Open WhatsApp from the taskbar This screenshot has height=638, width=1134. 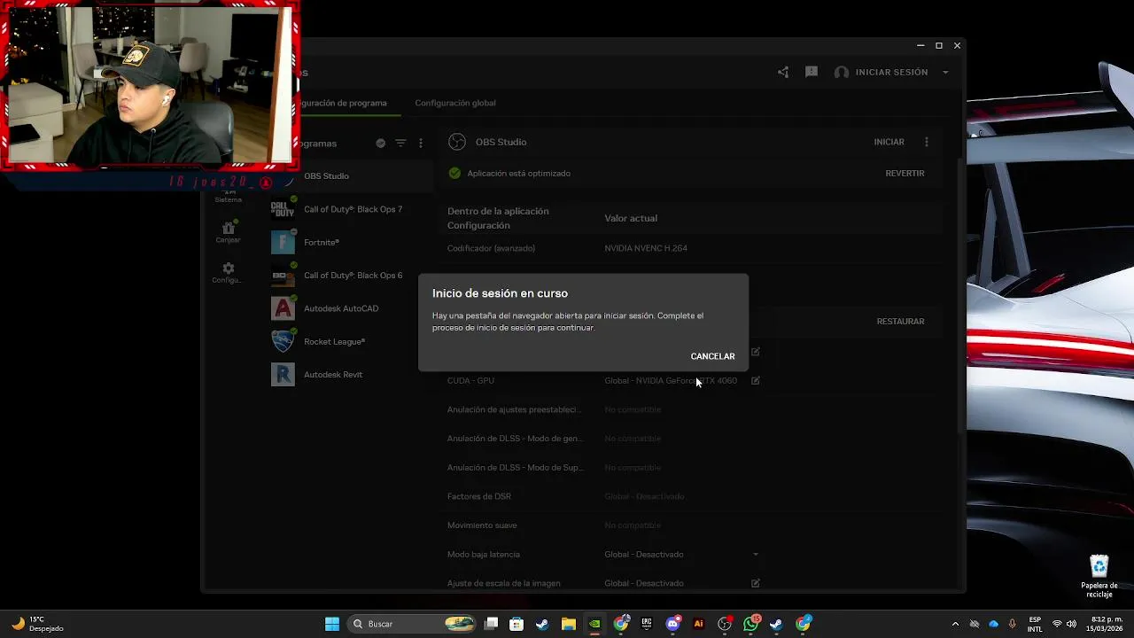click(750, 624)
